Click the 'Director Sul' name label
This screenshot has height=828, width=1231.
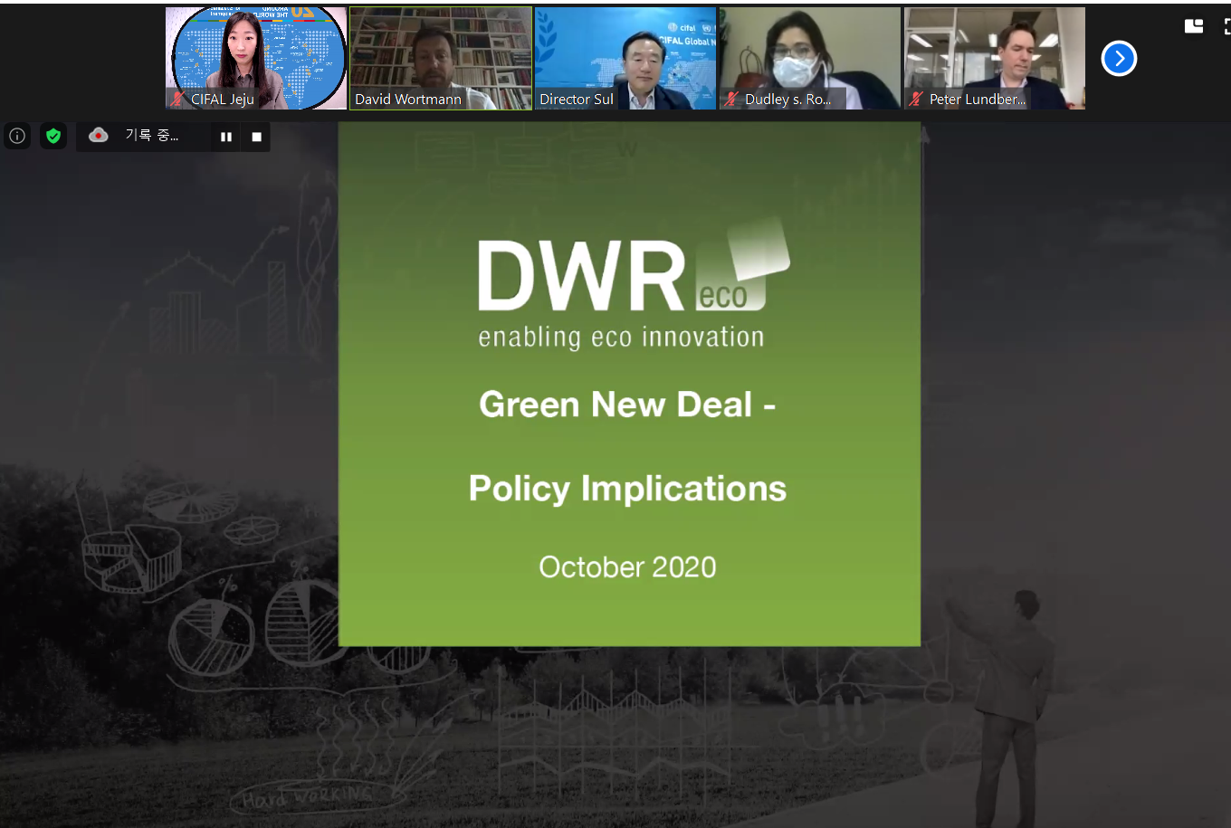[x=577, y=100]
